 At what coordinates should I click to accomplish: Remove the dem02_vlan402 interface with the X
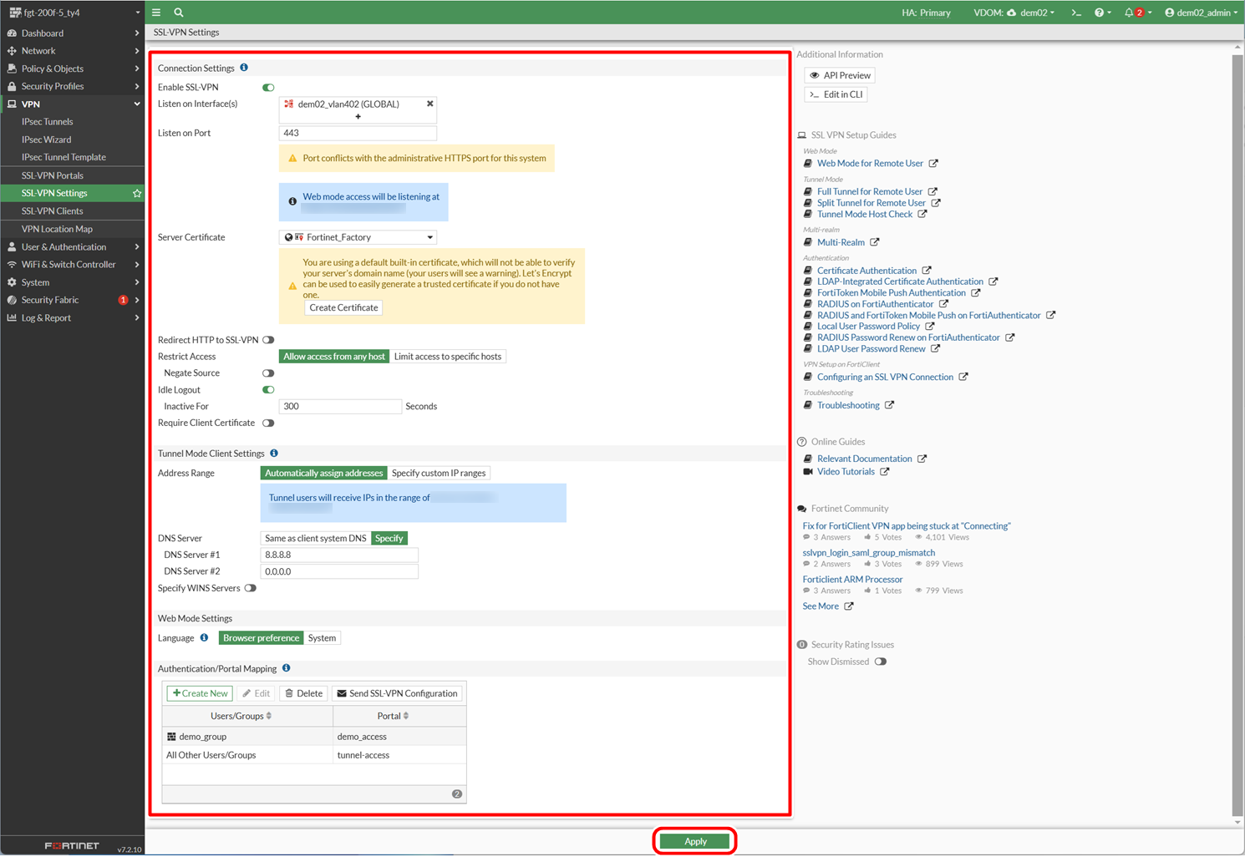[x=430, y=104]
